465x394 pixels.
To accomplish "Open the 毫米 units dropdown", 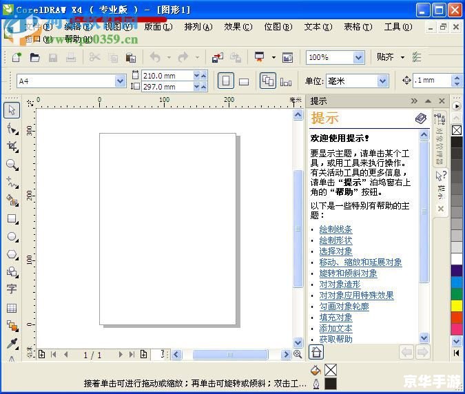I will coord(382,81).
